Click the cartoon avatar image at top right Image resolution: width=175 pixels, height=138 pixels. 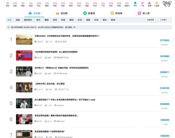click(167, 4)
